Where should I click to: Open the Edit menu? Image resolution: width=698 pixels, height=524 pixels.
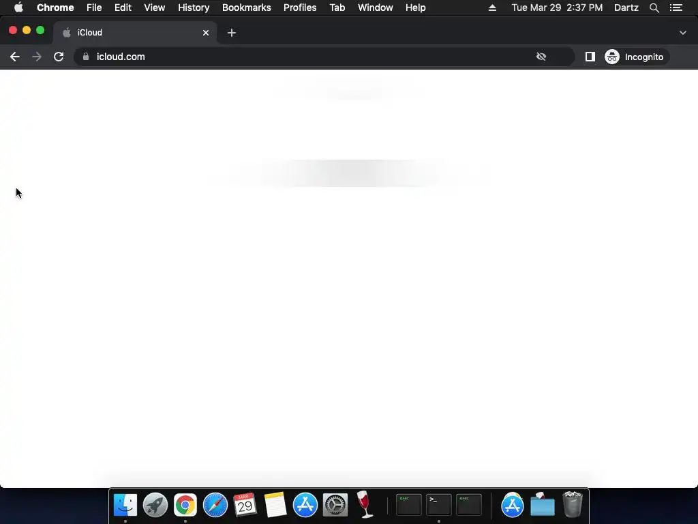(123, 8)
